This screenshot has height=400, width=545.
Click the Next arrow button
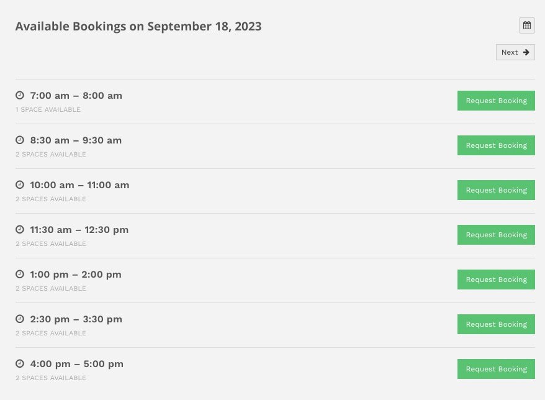pos(515,52)
